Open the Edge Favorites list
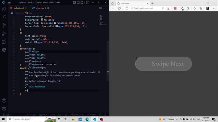The height and width of the screenshot is (122, 218). [x=194, y=8]
